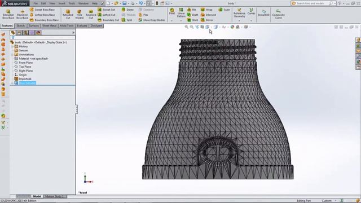361x203 pixels.
Task: Open the Motion Study 1 tab
Action: click(54, 196)
